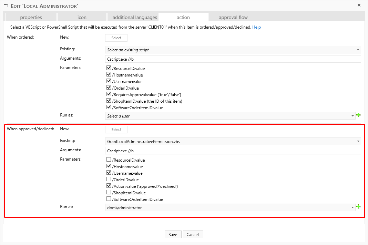Image resolution: width=368 pixels, height=245 pixels.
Task: Click Select button under When ordered
Action: [x=116, y=38]
